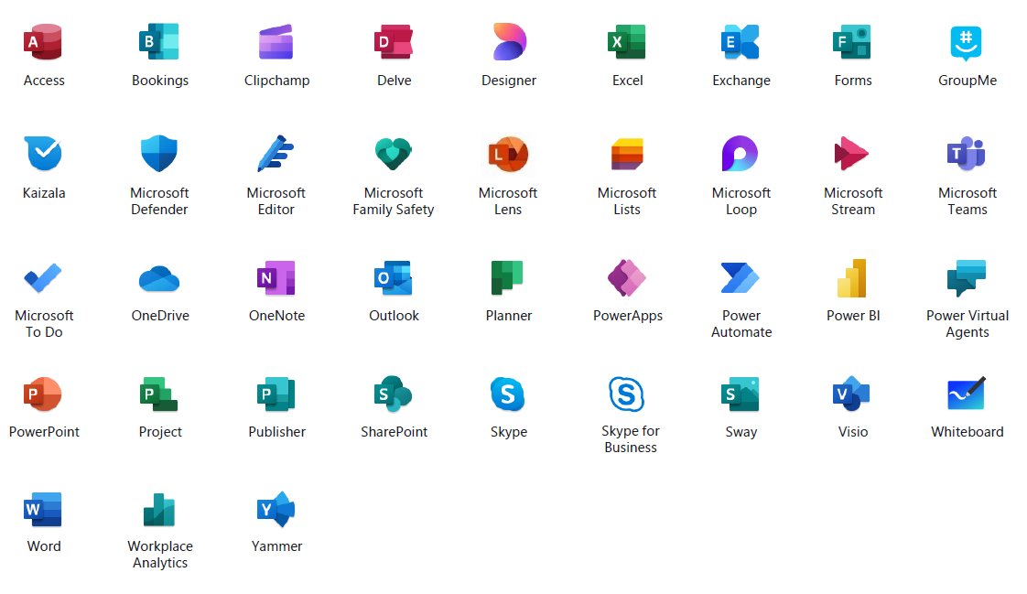The height and width of the screenshot is (594, 1027).
Task: Open the Access app icon
Action: 43,42
